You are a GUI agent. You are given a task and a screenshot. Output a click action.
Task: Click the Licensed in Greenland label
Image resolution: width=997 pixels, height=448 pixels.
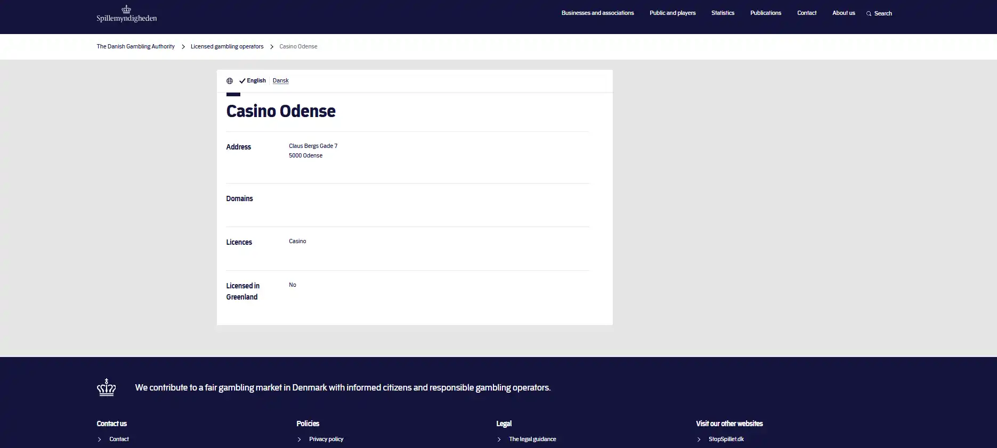pyautogui.click(x=243, y=291)
